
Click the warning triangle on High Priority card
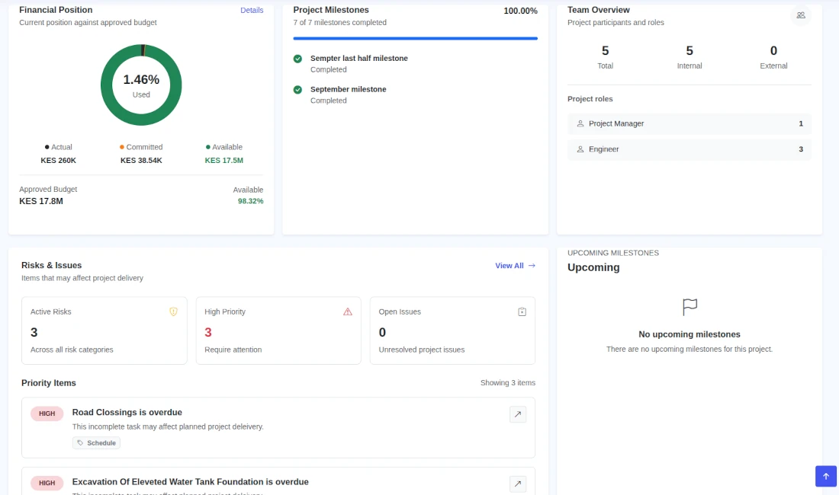(x=348, y=311)
